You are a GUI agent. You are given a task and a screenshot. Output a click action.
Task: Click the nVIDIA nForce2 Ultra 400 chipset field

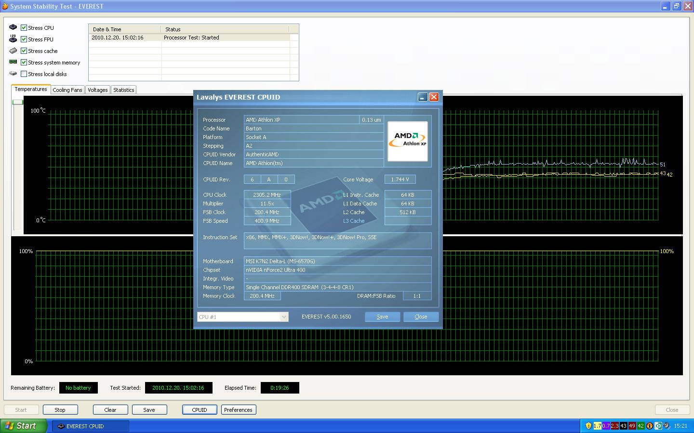click(x=337, y=270)
